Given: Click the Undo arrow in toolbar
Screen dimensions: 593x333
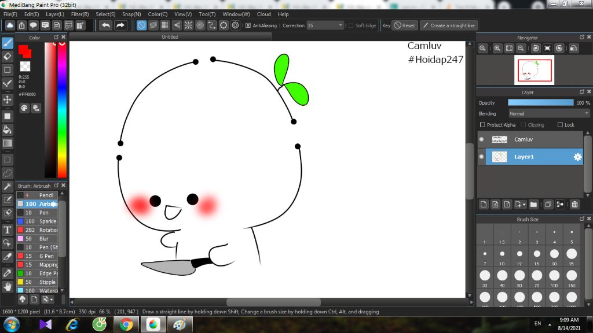Looking at the screenshot, I should [106, 25].
